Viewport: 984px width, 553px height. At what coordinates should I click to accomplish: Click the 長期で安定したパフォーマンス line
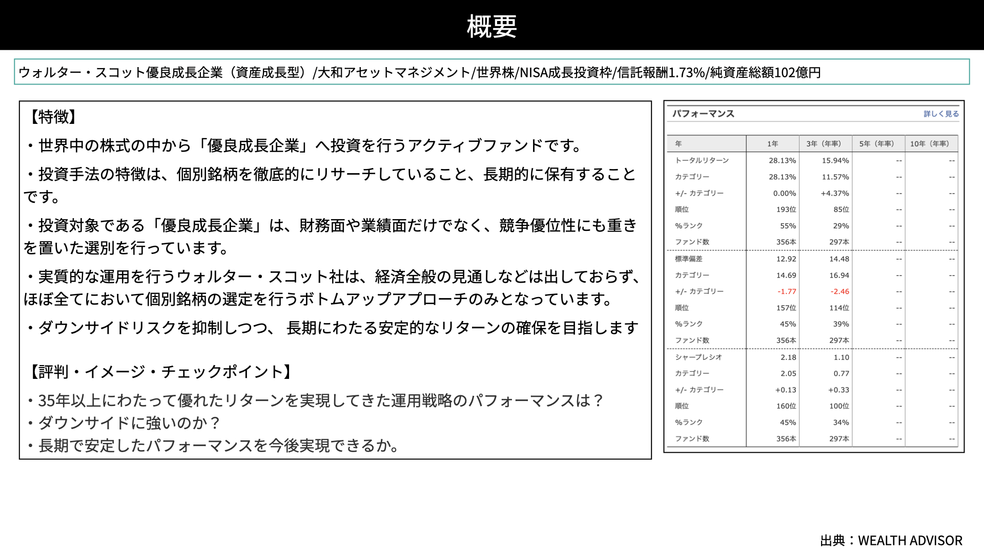[x=212, y=445]
